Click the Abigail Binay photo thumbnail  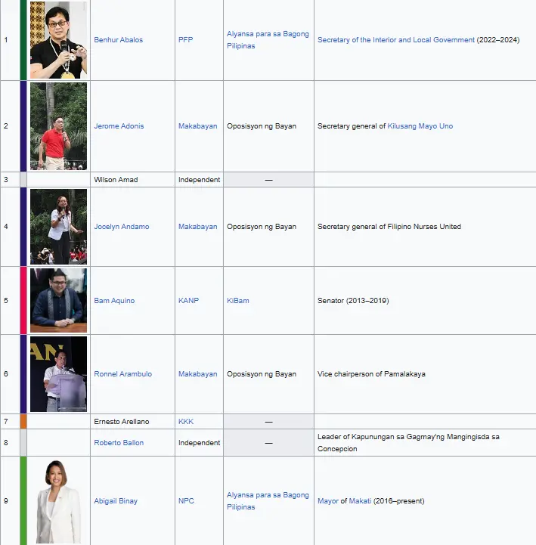(58, 501)
